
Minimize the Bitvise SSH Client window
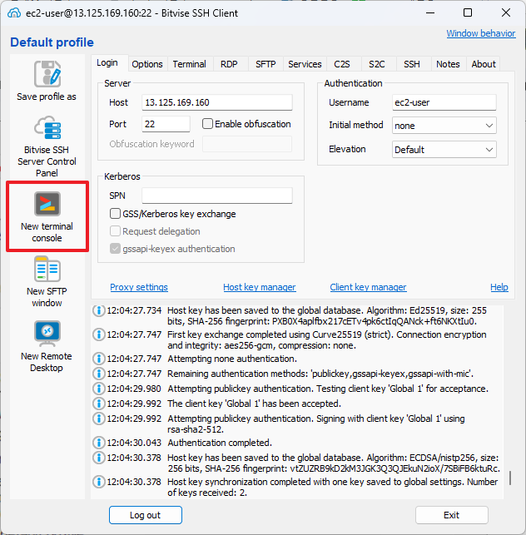coord(430,13)
